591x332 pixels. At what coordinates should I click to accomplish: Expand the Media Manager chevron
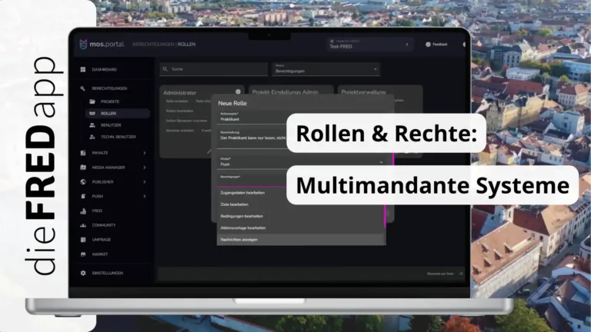[x=145, y=168]
